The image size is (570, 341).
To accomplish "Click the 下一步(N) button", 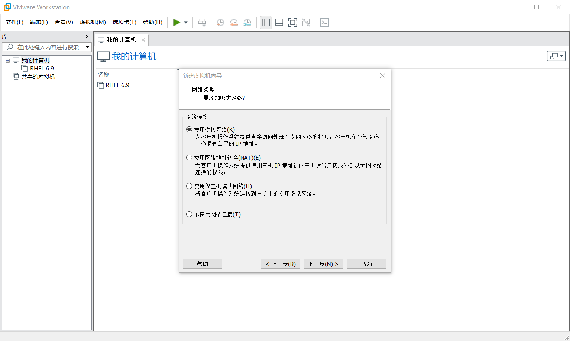I will click(323, 264).
